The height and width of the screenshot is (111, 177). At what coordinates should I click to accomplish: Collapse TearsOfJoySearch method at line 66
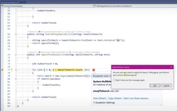click(16, 34)
